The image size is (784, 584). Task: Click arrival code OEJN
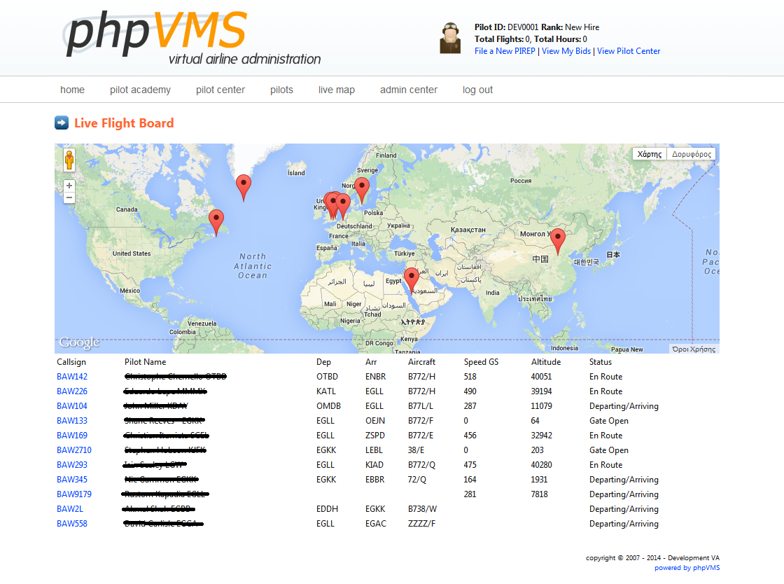point(375,421)
